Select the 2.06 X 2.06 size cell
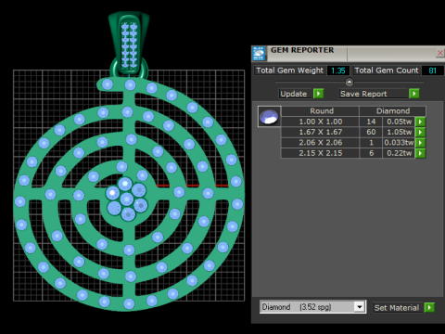Viewport: 445px width, 334px height. [x=321, y=143]
